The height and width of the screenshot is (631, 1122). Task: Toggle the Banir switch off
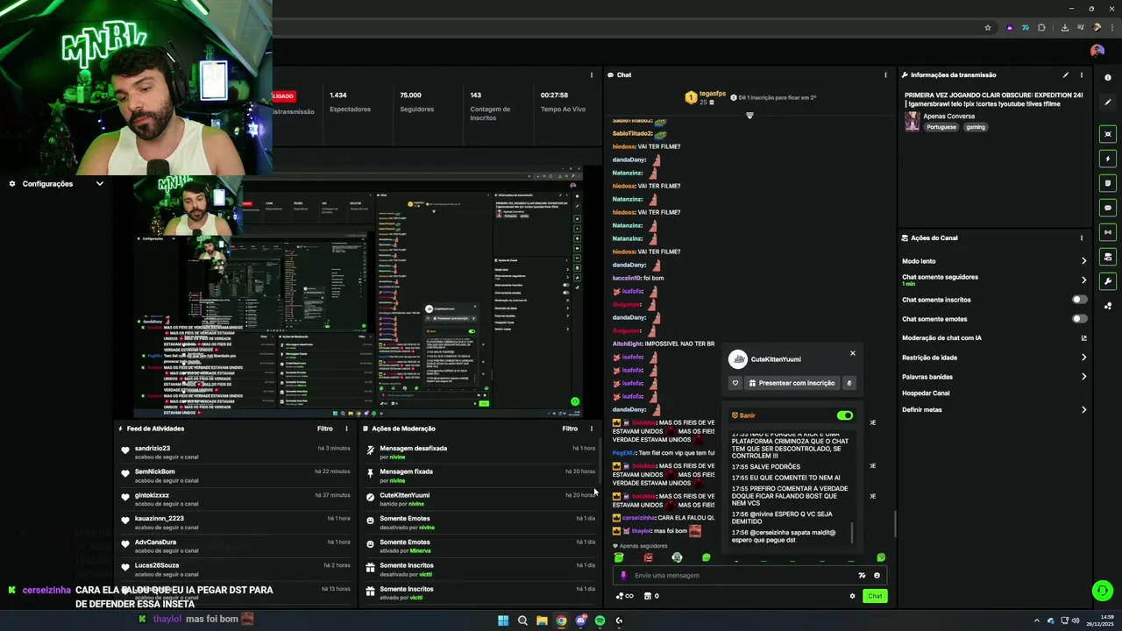[844, 415]
